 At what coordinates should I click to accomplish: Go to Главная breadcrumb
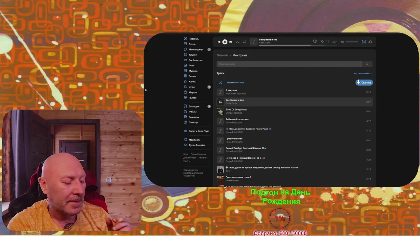[x=222, y=55]
